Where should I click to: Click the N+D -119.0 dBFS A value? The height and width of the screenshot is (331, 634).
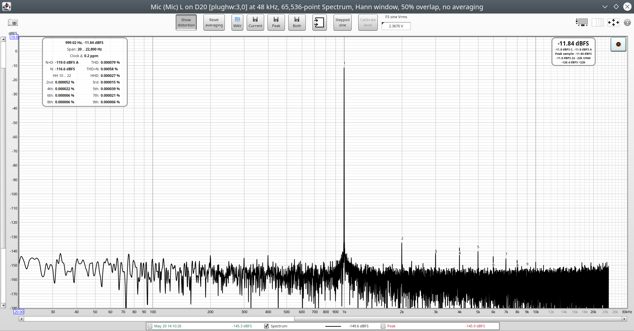(x=67, y=62)
